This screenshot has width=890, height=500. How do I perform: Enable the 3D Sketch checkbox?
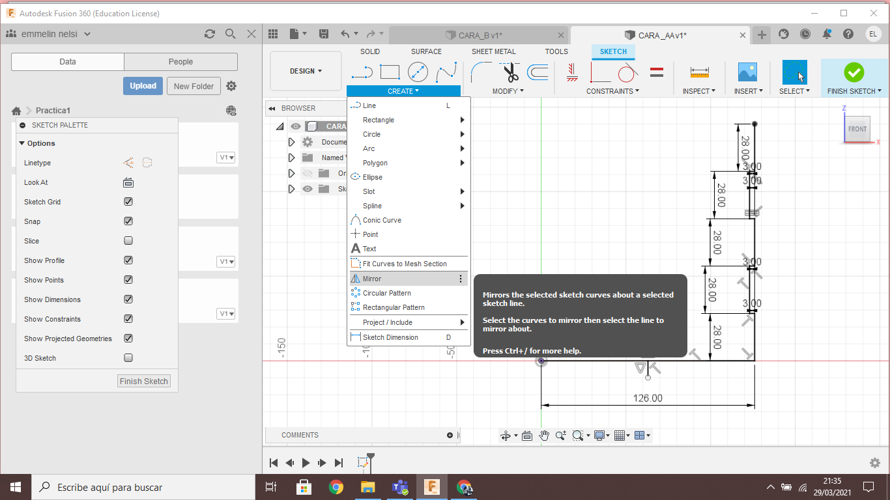pos(128,358)
